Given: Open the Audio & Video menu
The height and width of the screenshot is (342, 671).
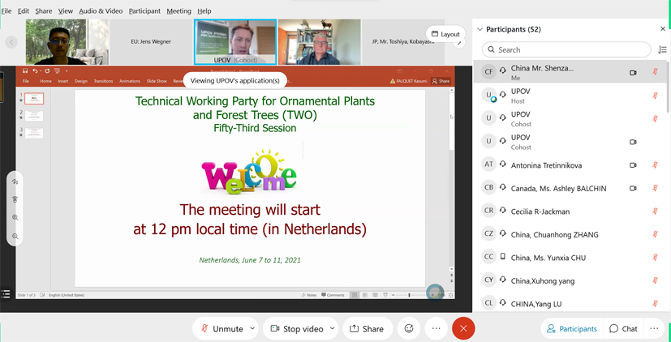Looking at the screenshot, I should (x=101, y=11).
